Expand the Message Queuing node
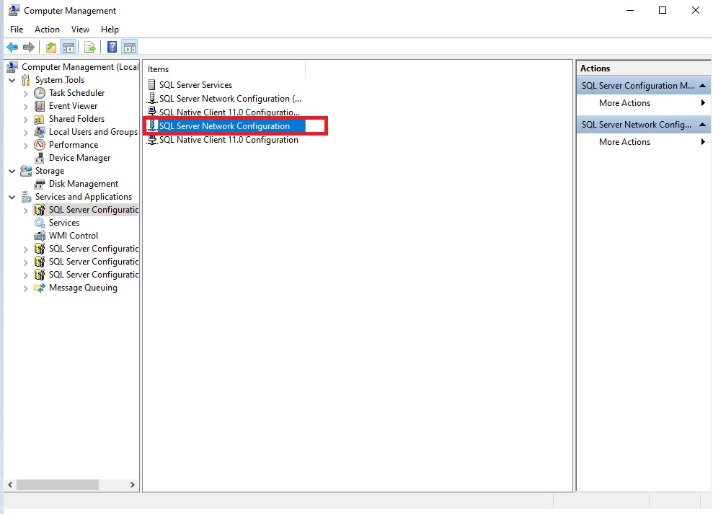 [25, 288]
